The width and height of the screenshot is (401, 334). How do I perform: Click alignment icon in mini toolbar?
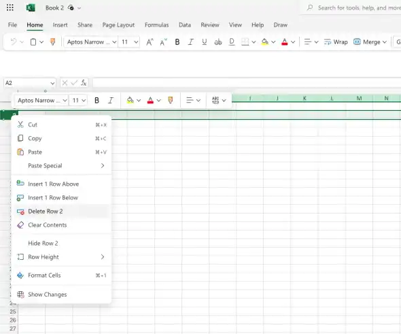(x=190, y=100)
